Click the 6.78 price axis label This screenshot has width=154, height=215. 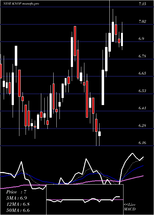(142, 56)
